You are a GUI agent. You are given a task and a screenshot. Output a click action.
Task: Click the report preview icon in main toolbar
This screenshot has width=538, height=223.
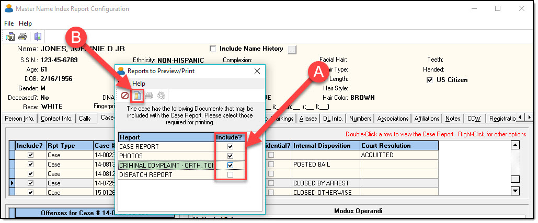coord(10,37)
